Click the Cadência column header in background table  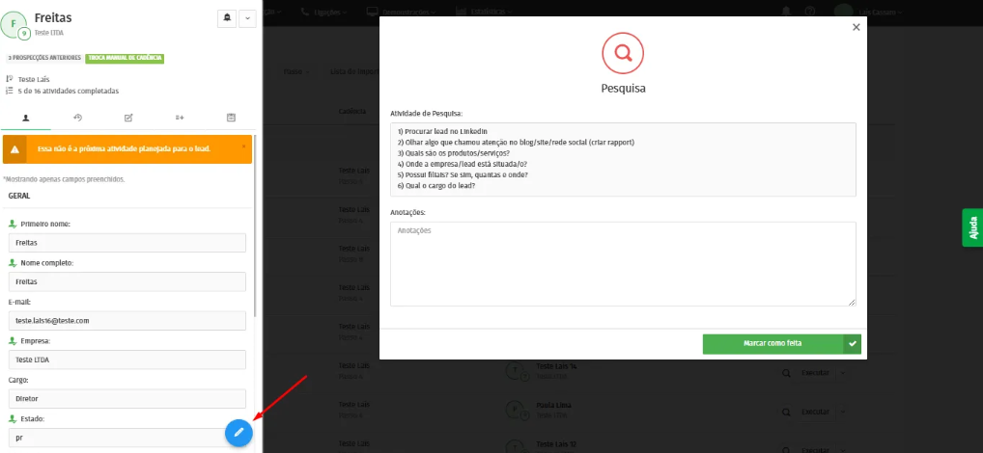352,111
